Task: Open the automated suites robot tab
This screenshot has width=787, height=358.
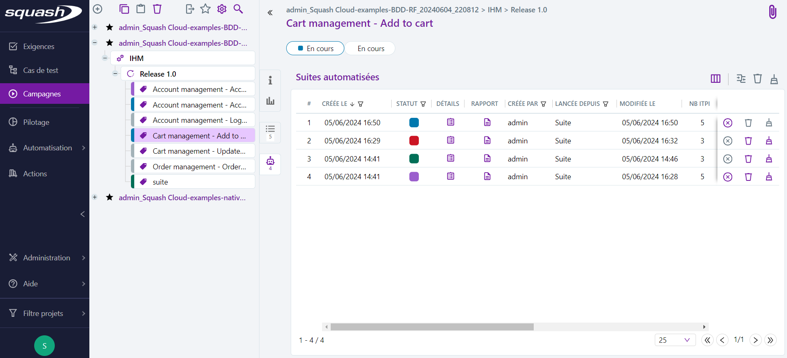Action: 270,163
